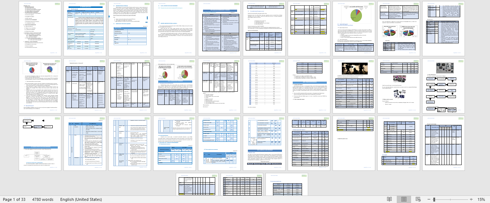Screen dimensions: 490x203
Task: Open word count from 4780 words
Action: coord(43,199)
